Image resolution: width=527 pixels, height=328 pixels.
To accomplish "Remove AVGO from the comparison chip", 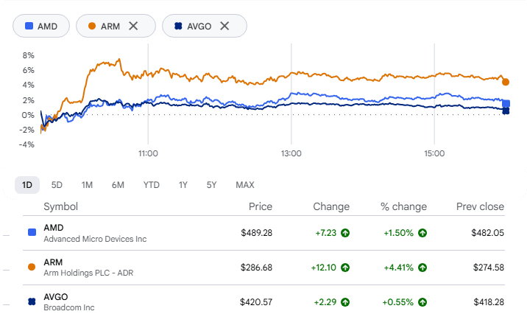I will [x=224, y=26].
